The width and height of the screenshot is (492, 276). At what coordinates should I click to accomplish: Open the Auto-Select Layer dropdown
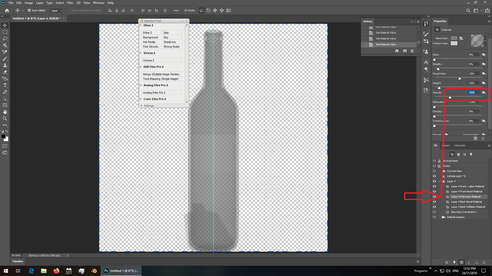[56, 10]
